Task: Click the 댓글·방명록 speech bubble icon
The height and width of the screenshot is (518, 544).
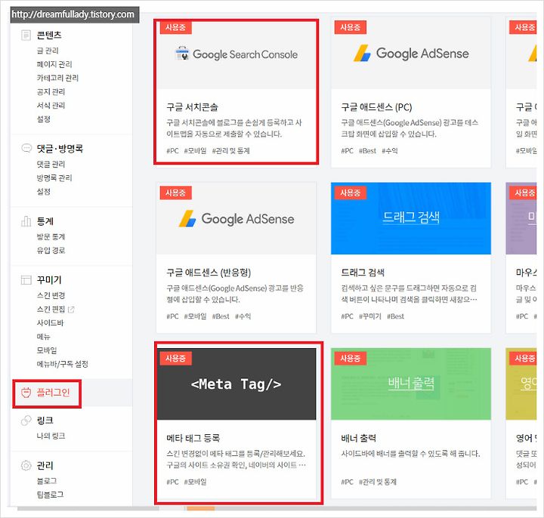Action: pyautogui.click(x=26, y=149)
